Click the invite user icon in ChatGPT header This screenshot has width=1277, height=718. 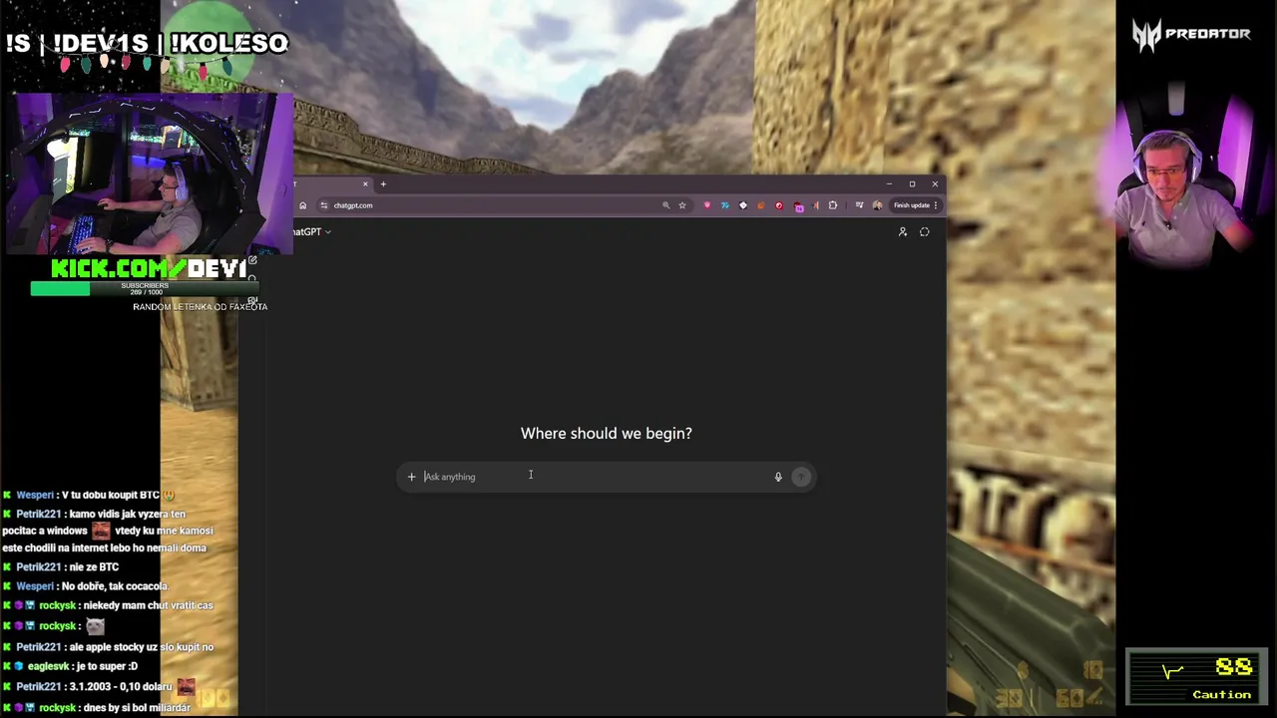(903, 231)
